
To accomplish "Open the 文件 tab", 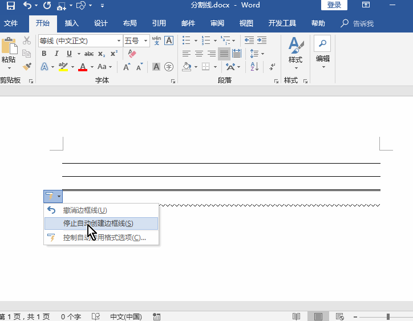I will tap(11, 23).
